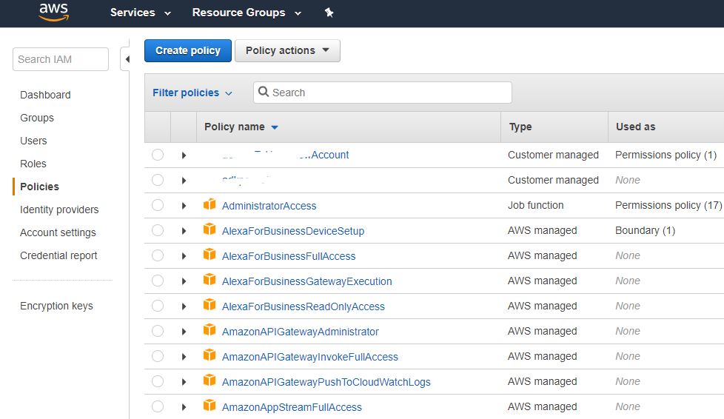The height and width of the screenshot is (419, 724).
Task: Open the AmazonAPIGatewayInvokeFullAccess policy link
Action: click(310, 357)
